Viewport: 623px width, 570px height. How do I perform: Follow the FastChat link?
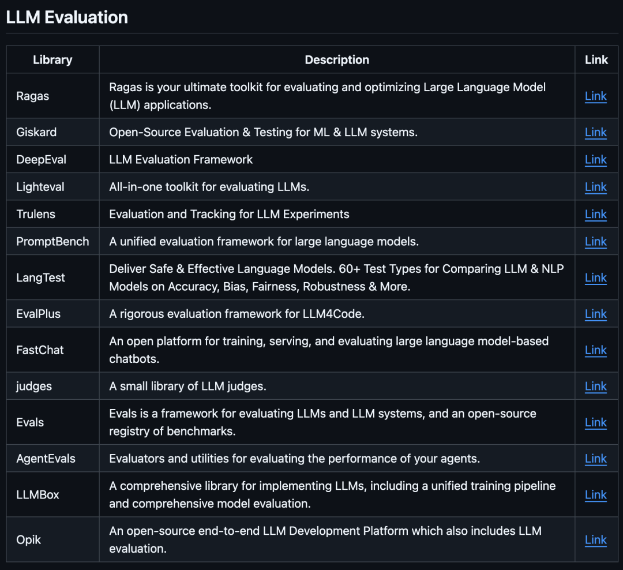[x=595, y=350]
